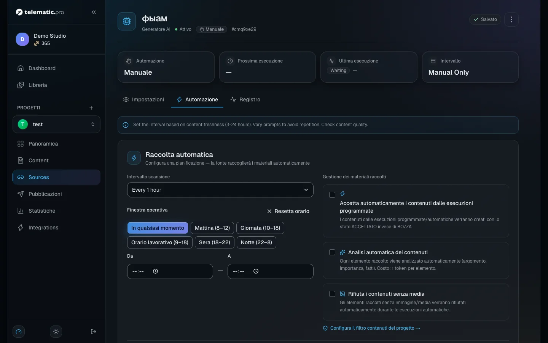Open the Every 1 hour interval dropdown
Image resolution: width=548 pixels, height=343 pixels.
220,190
